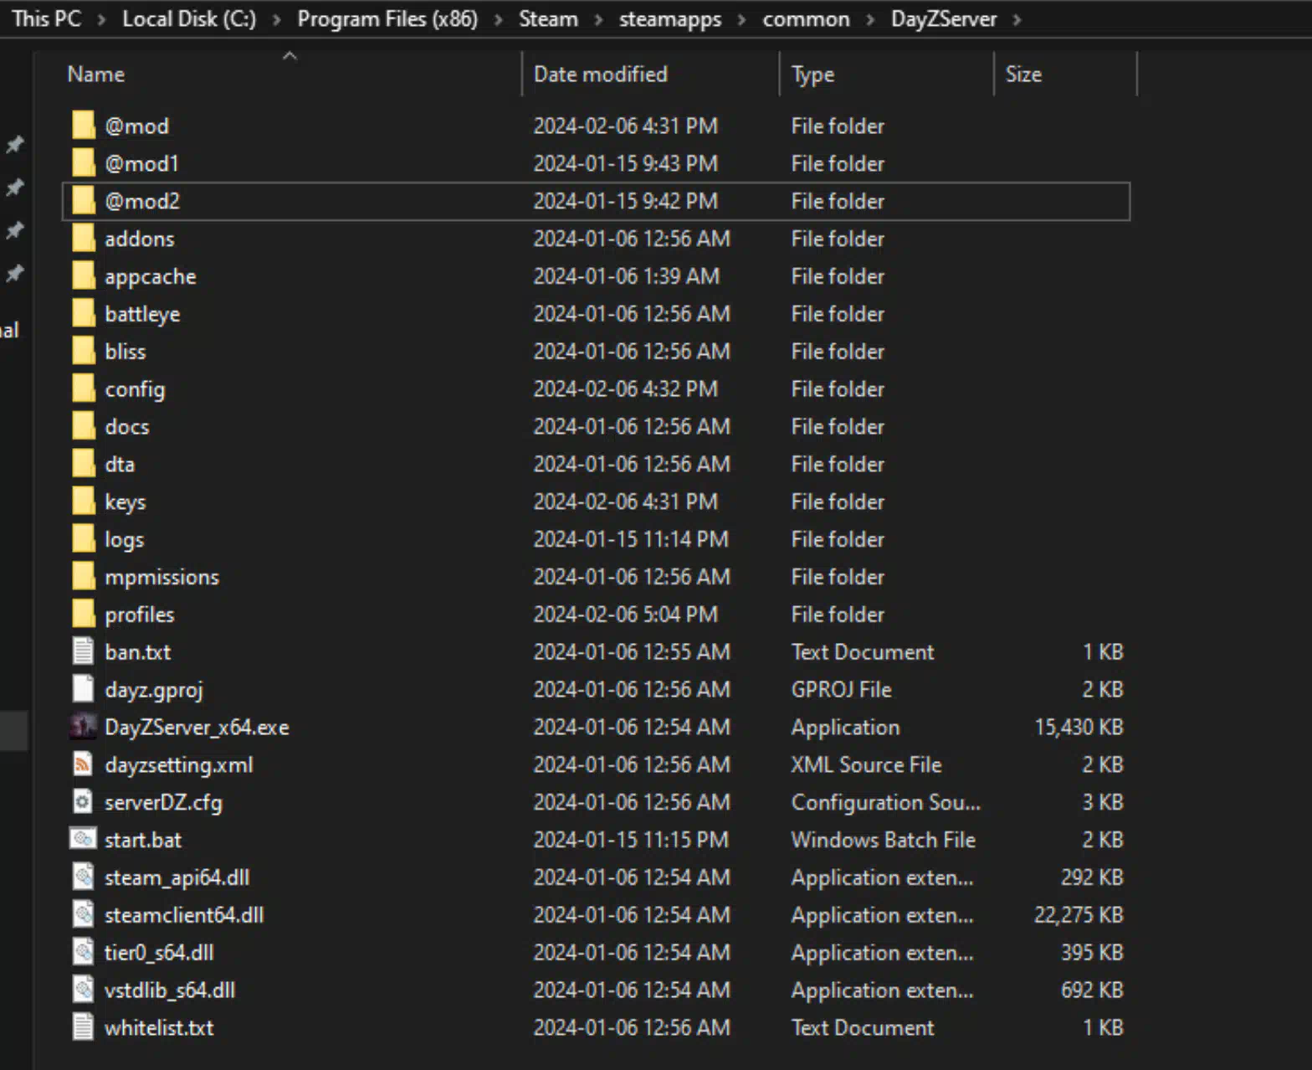Viewport: 1312px width, 1070px height.
Task: Click the mpmissions folder name
Action: tap(161, 577)
